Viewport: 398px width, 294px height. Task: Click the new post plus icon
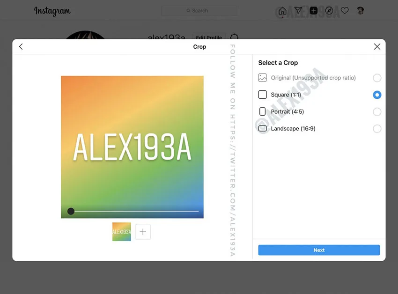(313, 11)
